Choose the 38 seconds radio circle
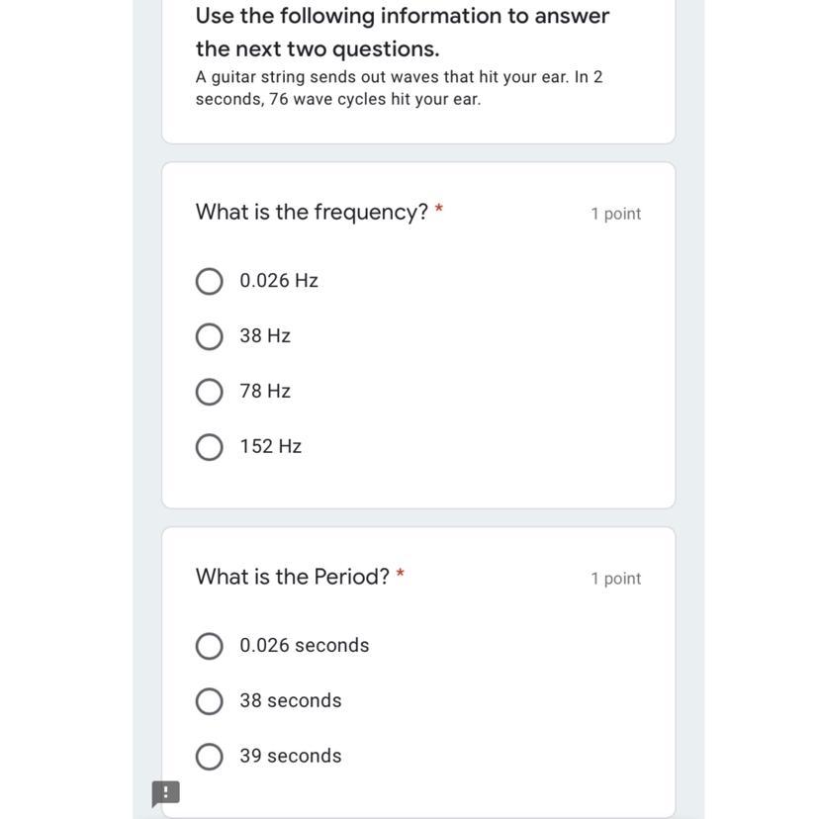The width and height of the screenshot is (819, 819). click(x=209, y=701)
